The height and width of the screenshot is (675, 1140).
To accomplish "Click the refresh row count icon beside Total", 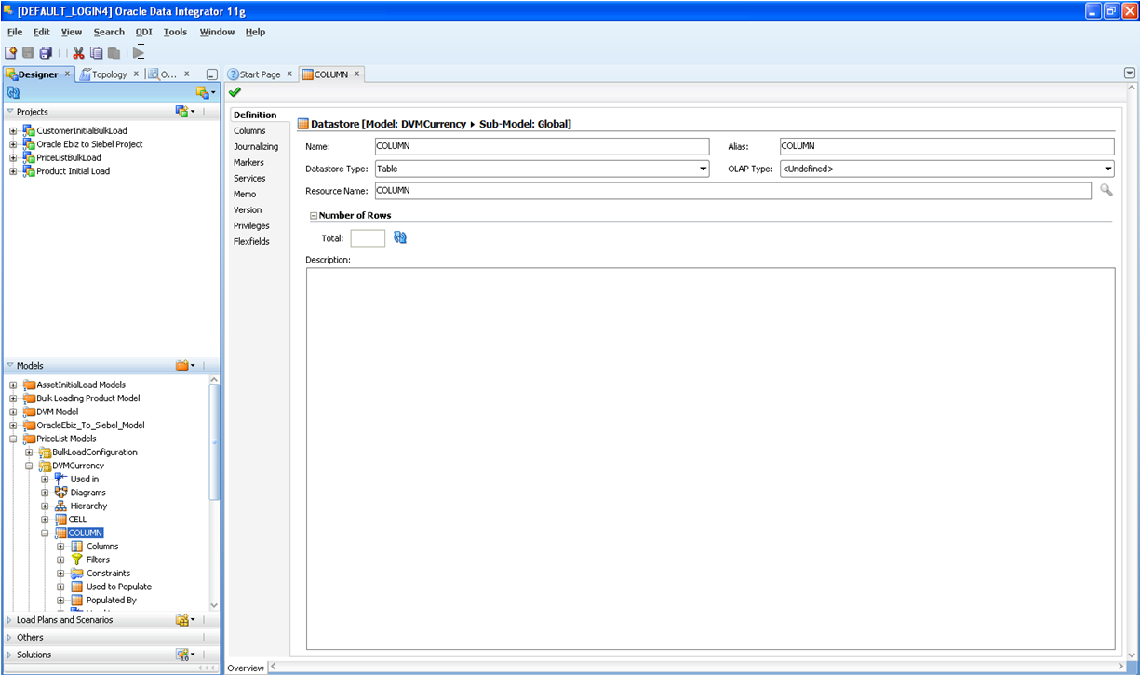I will [x=400, y=238].
